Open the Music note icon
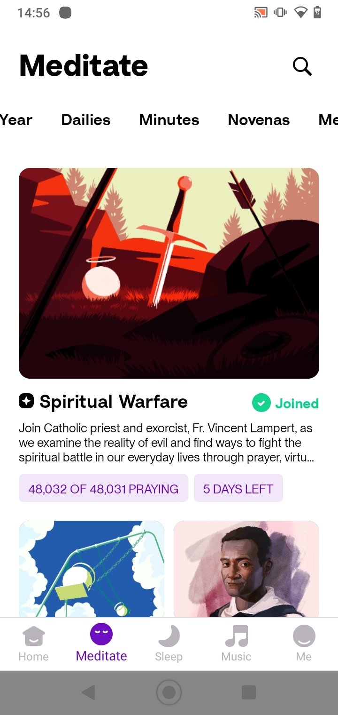This screenshot has height=715, width=338. [236, 636]
